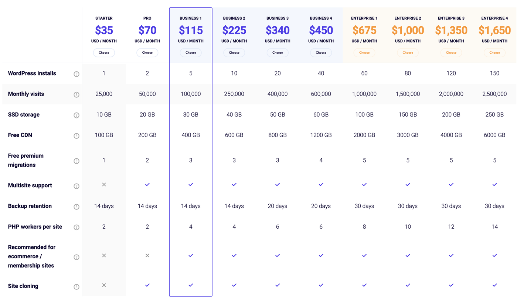Viewport: 517px width, 302px height.
Task: Click the 1,000,000 monthly visits cell
Action: point(364,94)
